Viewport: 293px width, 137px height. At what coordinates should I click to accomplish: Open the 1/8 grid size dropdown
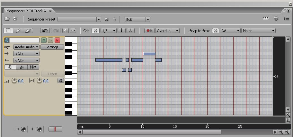pyautogui.click(x=109, y=31)
